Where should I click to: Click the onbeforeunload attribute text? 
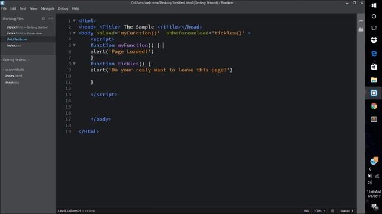(x=187, y=33)
